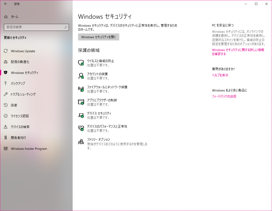Click the アプリとブラウザーの制御 window icon

(81, 102)
